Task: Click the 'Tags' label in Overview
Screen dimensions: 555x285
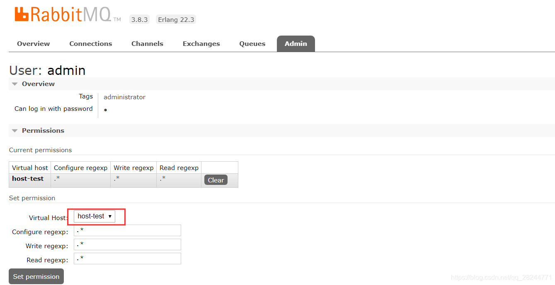Action: pos(86,96)
